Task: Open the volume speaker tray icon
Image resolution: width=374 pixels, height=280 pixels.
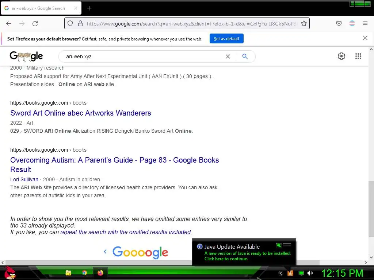Action: tap(310, 273)
